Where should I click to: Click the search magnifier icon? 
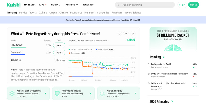[118, 5]
